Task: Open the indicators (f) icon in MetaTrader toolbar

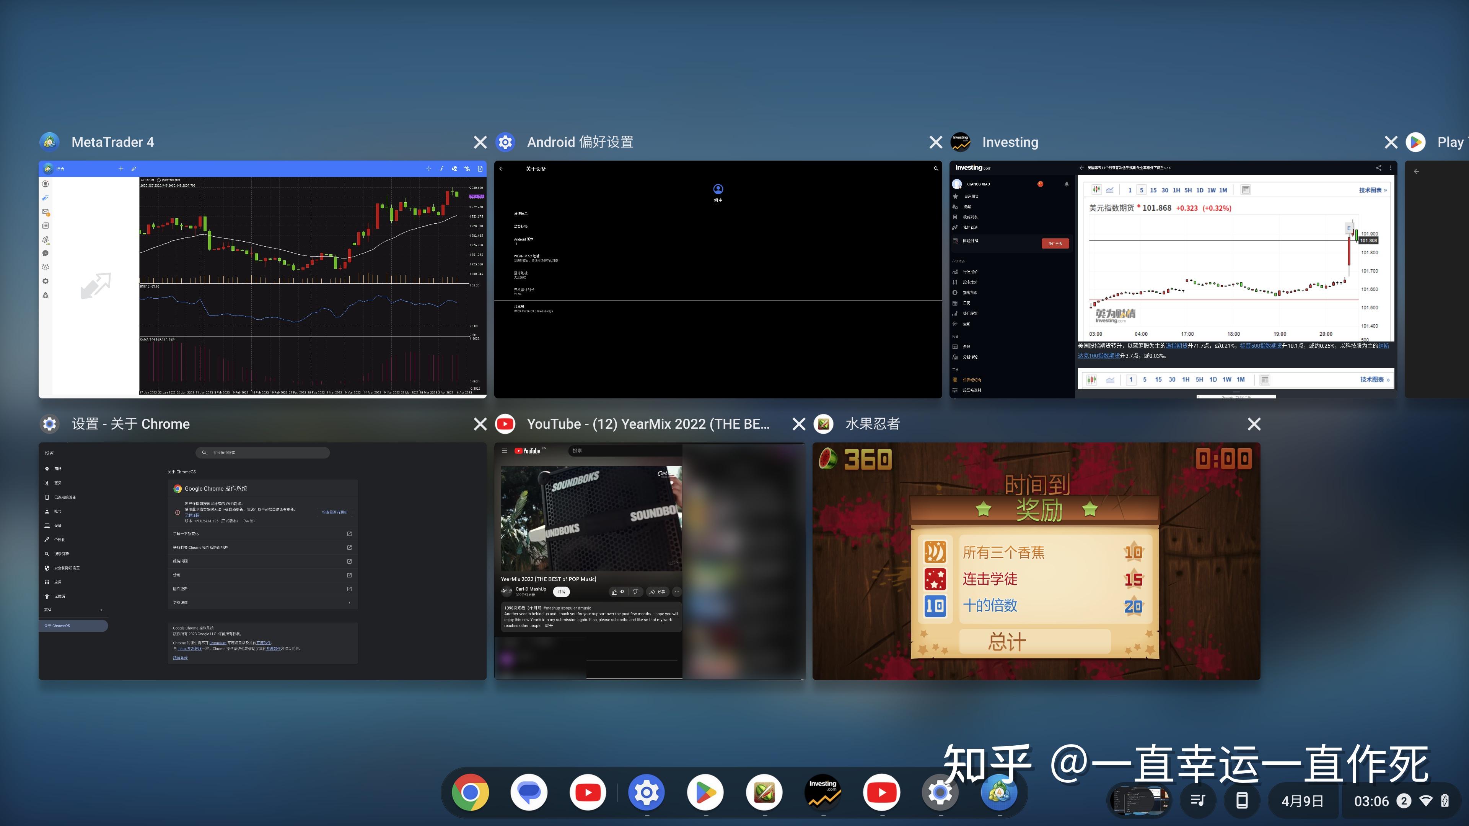Action: (x=442, y=169)
